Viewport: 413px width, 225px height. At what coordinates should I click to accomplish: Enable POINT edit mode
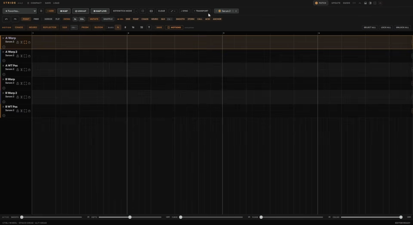pos(26,19)
